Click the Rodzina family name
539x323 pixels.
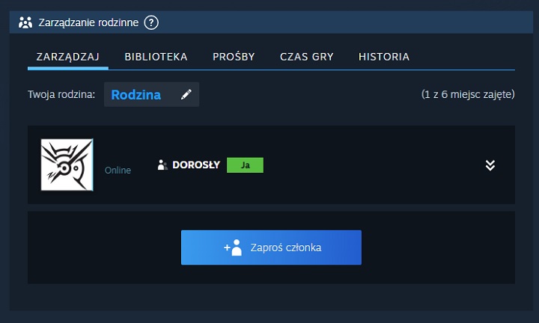[x=136, y=95]
